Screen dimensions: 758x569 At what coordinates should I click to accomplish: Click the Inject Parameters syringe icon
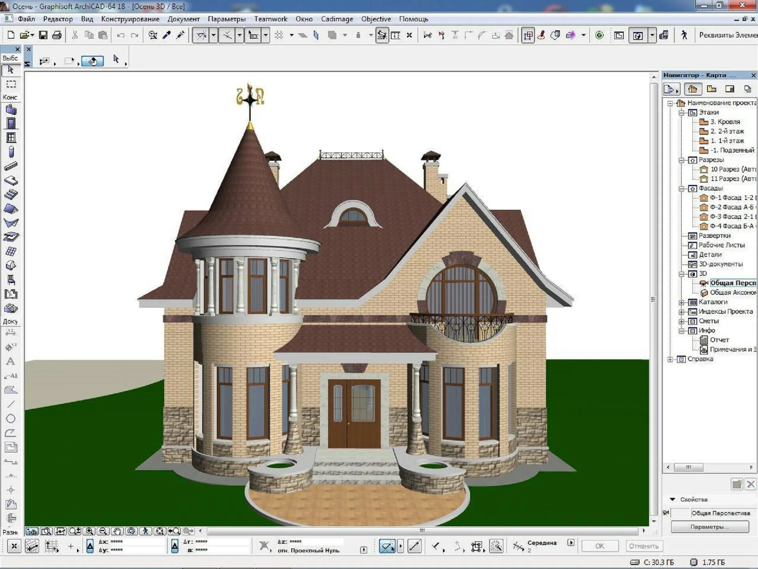180,35
